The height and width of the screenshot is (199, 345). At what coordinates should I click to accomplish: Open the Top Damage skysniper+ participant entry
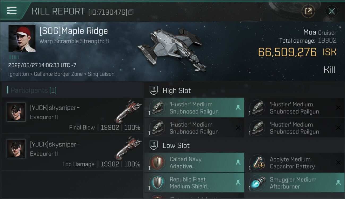(72, 152)
